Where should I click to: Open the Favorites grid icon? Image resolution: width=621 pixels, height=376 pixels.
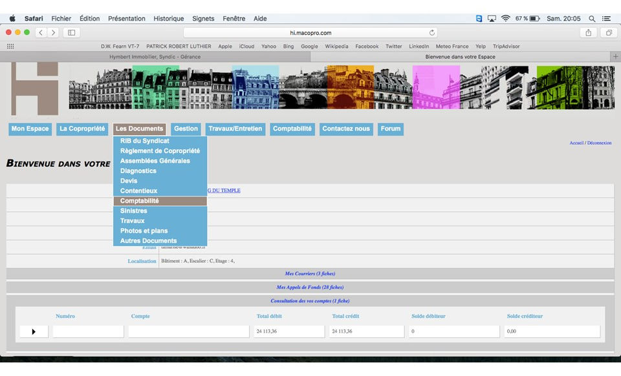point(10,47)
